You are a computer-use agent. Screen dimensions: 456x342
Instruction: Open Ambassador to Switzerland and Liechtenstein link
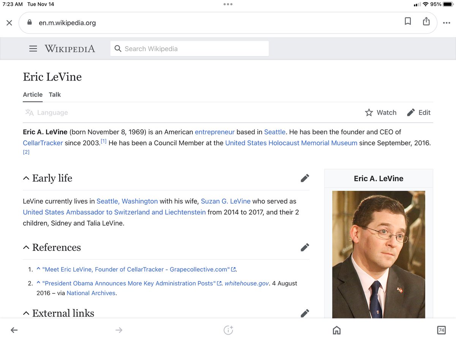coord(114,212)
